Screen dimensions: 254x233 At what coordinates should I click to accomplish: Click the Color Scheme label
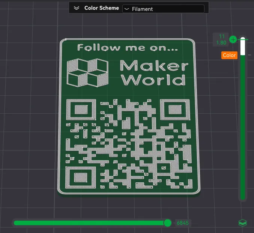pos(102,8)
